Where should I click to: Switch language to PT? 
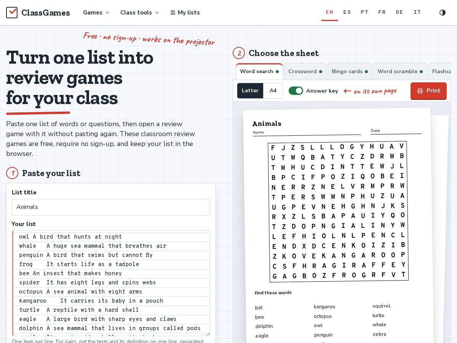point(365,12)
